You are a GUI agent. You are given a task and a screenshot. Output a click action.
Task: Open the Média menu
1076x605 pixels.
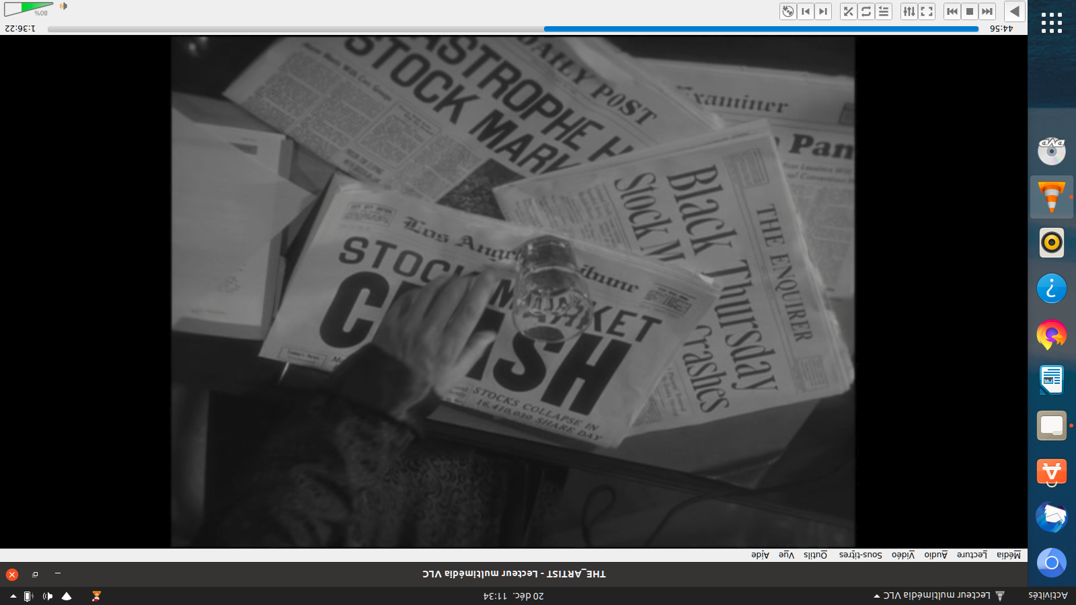(x=1008, y=555)
